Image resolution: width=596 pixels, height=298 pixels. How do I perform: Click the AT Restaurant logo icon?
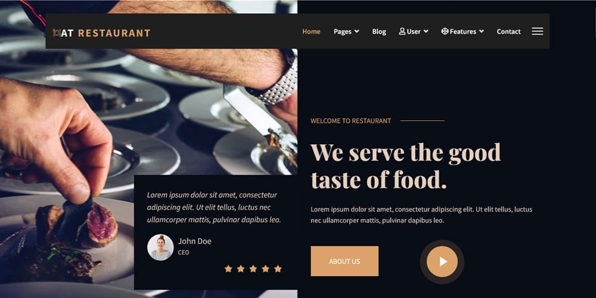(57, 33)
